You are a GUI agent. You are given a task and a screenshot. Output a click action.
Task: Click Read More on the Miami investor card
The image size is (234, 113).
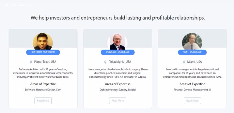tap(192, 101)
